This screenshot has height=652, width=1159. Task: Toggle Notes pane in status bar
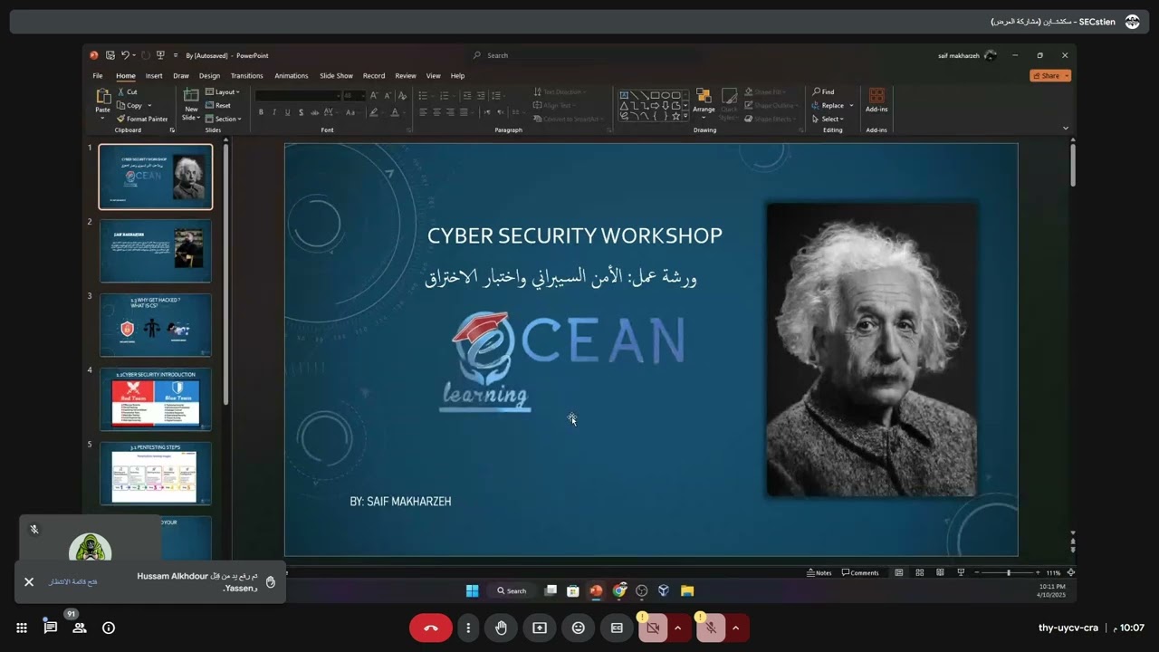(819, 572)
